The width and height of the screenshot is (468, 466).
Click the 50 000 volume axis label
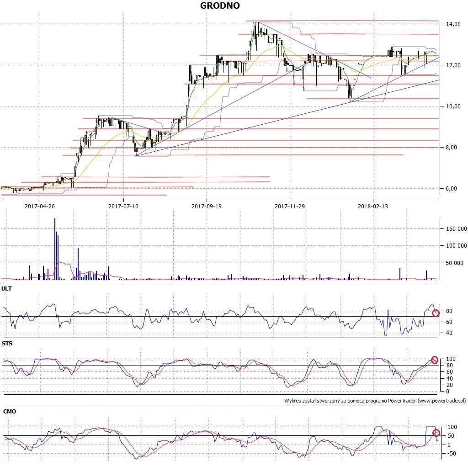pyautogui.click(x=455, y=263)
